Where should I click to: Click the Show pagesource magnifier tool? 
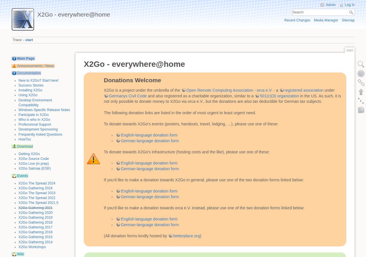click(x=361, y=64)
